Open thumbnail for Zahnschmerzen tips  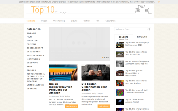[120, 64]
